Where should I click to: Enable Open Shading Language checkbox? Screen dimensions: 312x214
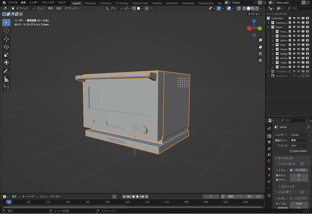291,151
